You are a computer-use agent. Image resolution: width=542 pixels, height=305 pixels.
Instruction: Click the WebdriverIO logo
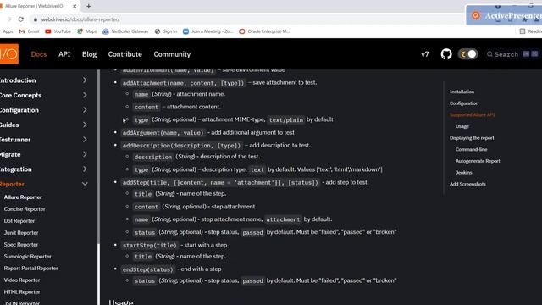click(9, 54)
